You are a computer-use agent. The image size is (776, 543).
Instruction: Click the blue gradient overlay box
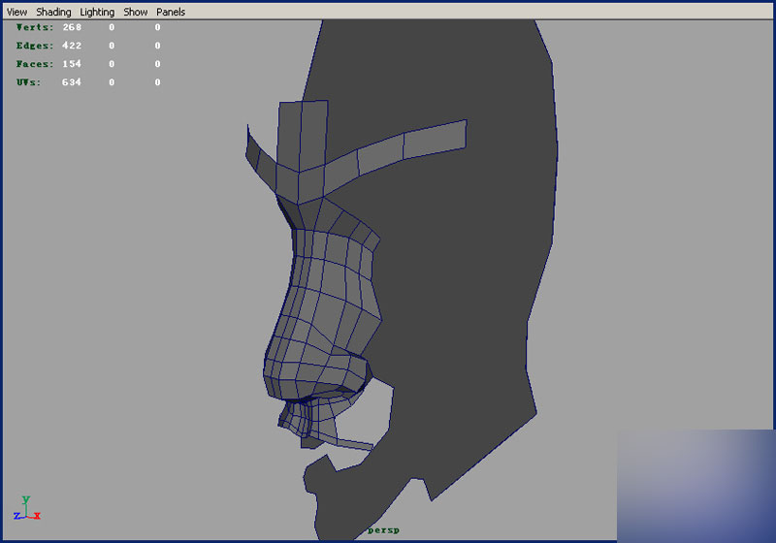(695, 485)
